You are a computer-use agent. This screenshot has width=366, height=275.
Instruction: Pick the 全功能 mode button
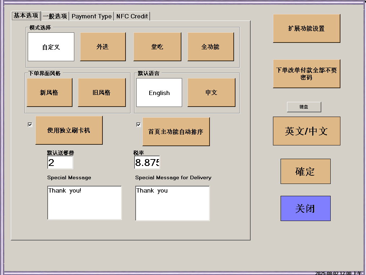click(x=211, y=47)
